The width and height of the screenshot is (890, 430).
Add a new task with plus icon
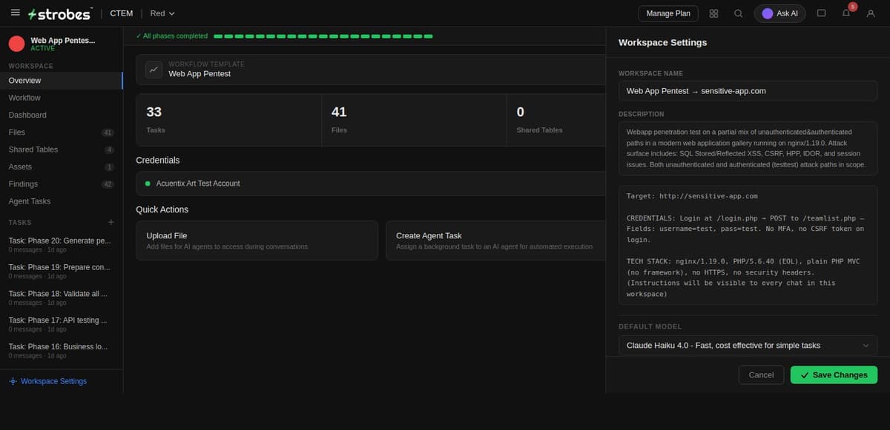[111, 222]
